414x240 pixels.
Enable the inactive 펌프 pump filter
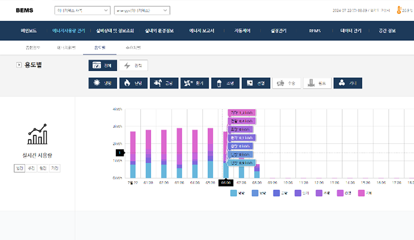pyautogui.click(x=317, y=83)
